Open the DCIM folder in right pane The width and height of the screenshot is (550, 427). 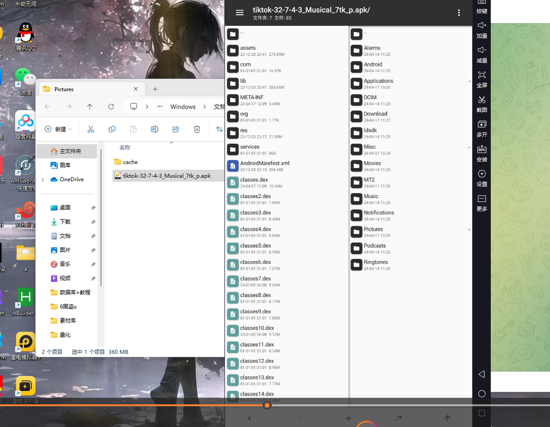click(x=411, y=100)
